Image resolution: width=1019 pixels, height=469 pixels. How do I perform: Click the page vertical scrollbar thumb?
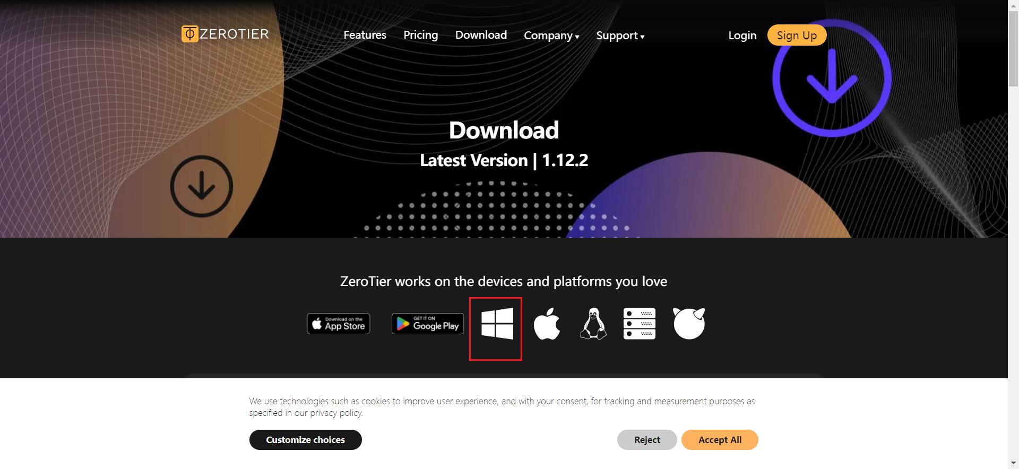point(1013,48)
